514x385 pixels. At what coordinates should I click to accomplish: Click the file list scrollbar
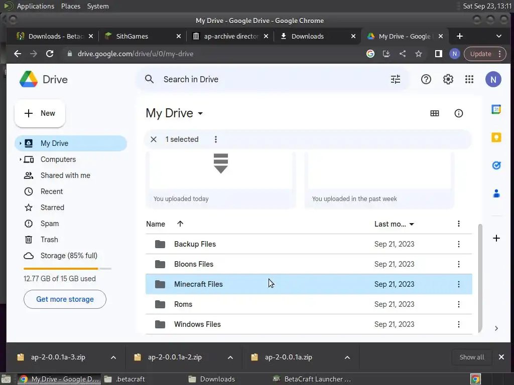click(x=480, y=278)
